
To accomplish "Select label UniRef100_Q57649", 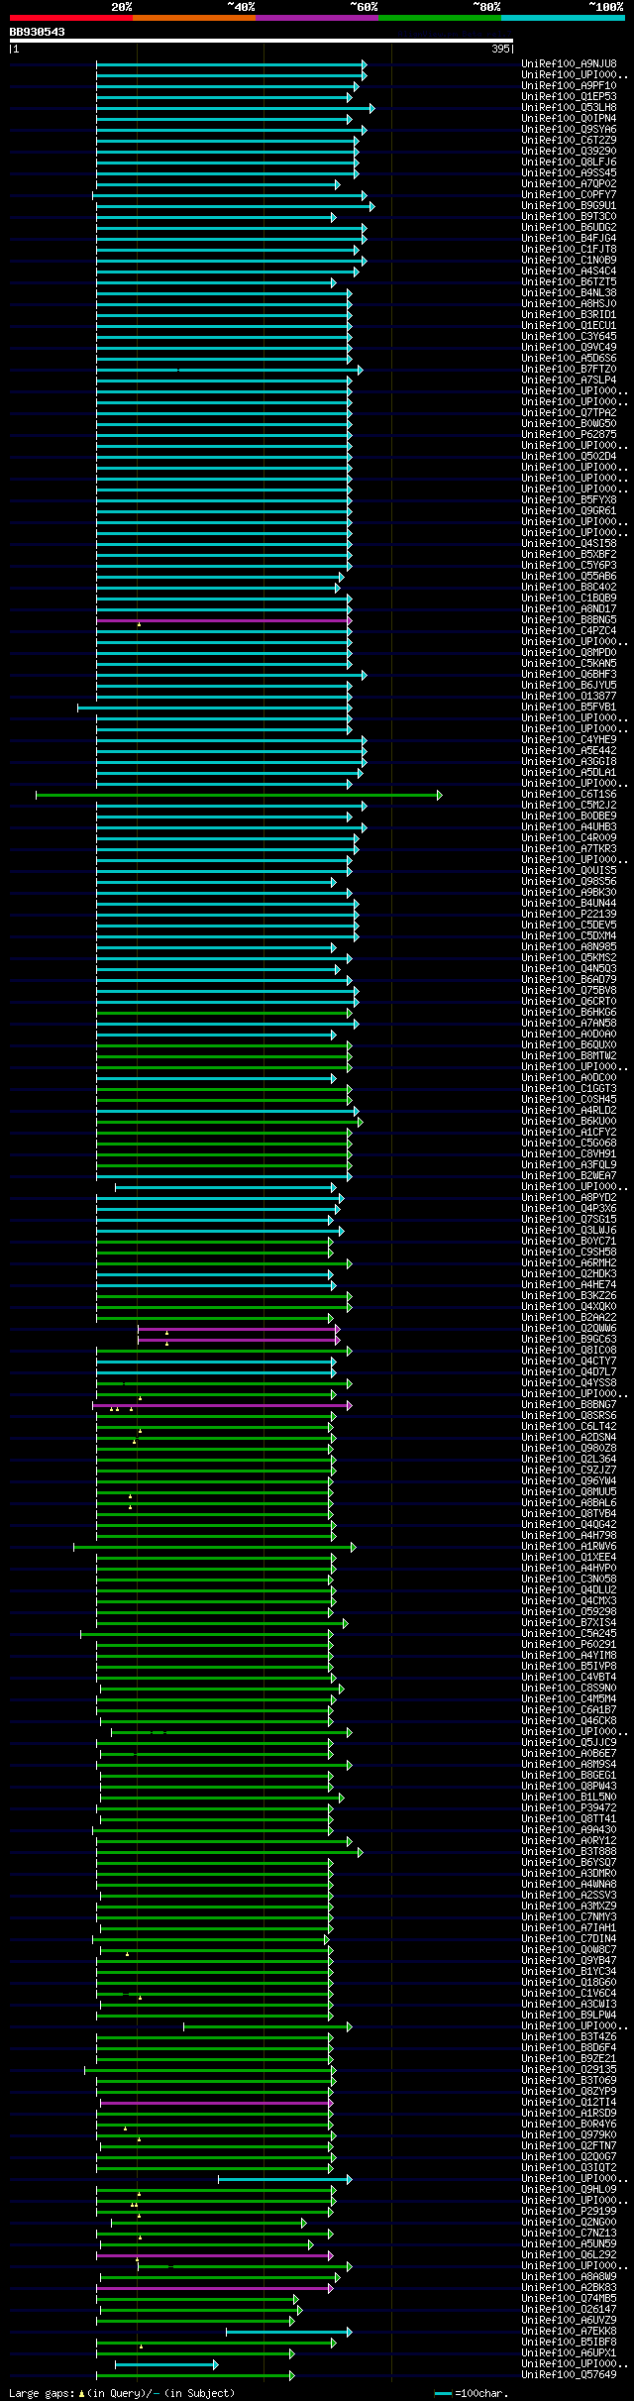I will click(569, 2375).
